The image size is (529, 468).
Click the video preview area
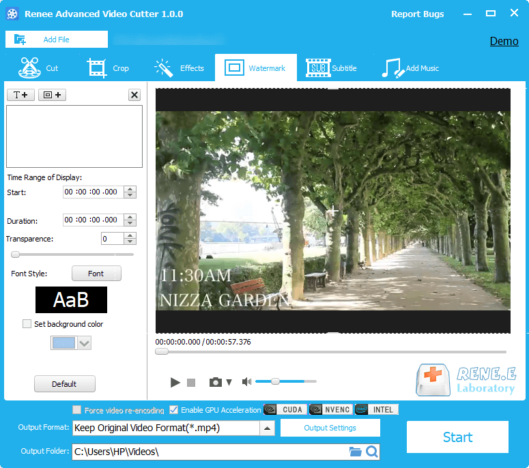[333, 211]
